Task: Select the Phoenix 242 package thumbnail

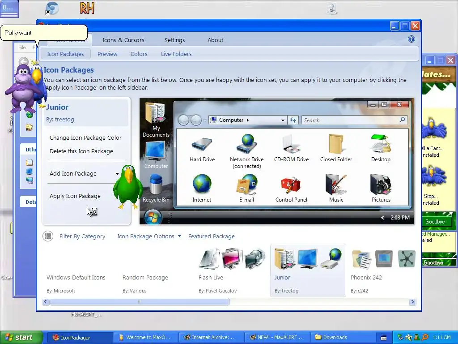Action: point(383,270)
